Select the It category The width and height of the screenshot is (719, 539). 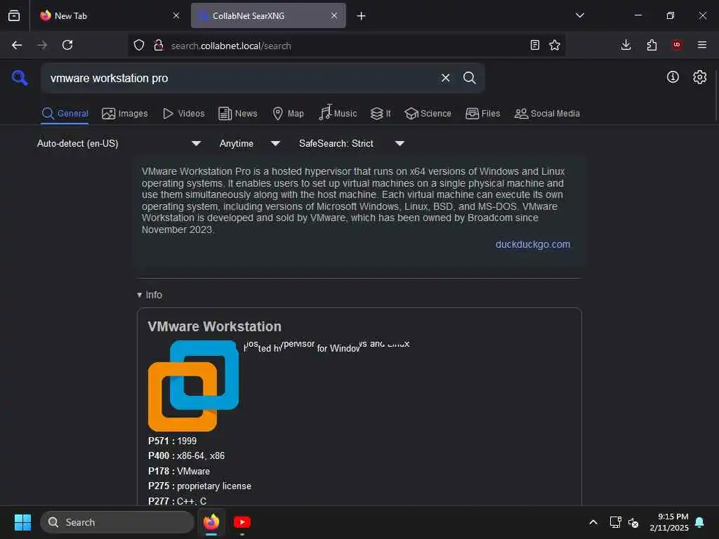pos(381,114)
